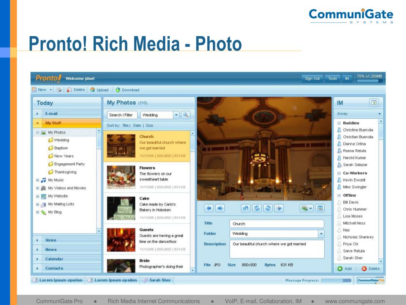
Task: Go to the next photo with right arrow
Action: click(x=220, y=208)
